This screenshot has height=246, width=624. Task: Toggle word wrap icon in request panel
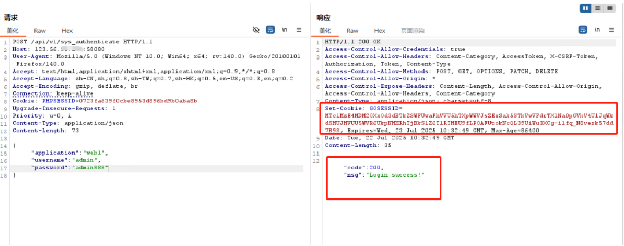[270, 30]
